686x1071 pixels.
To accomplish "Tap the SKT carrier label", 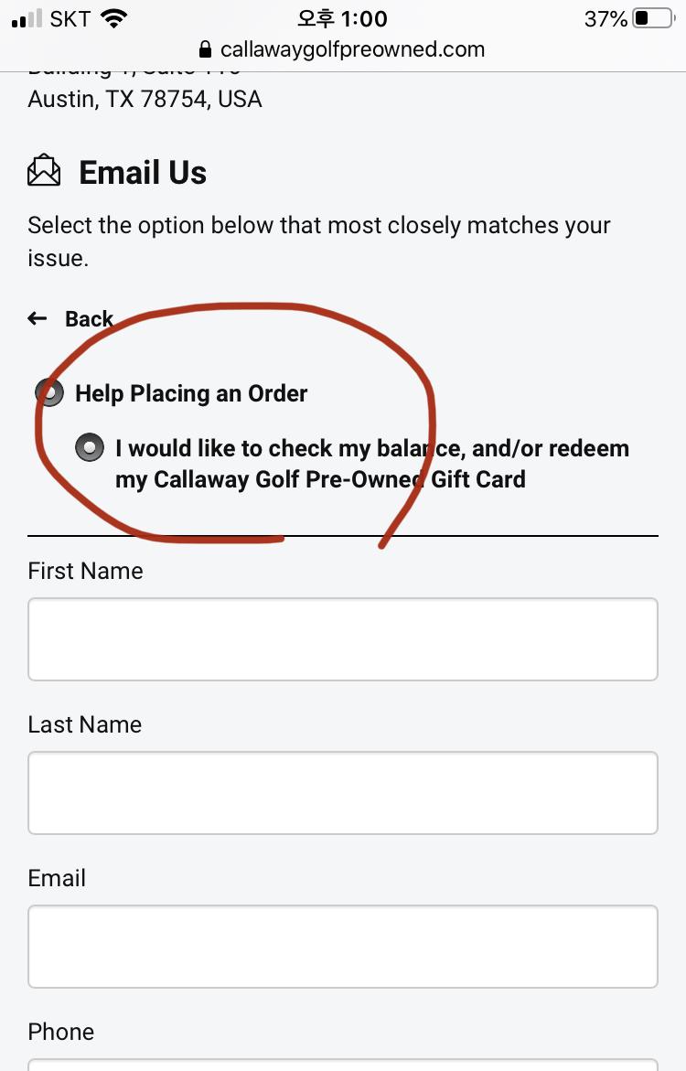I will [70, 18].
